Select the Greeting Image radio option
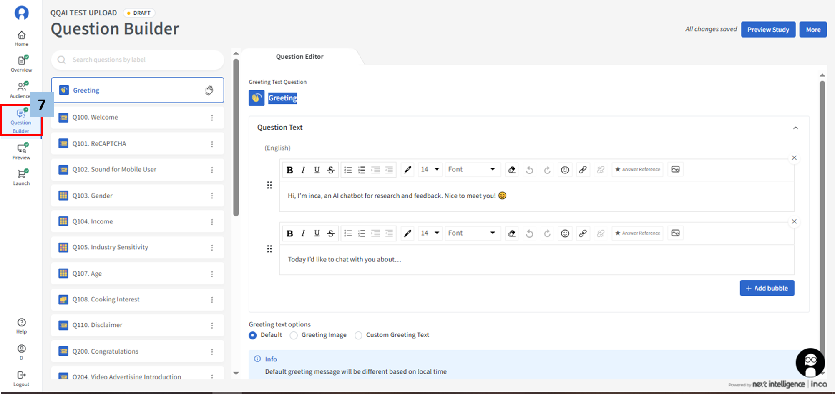Screen dimensions: 835x394 tap(294, 335)
